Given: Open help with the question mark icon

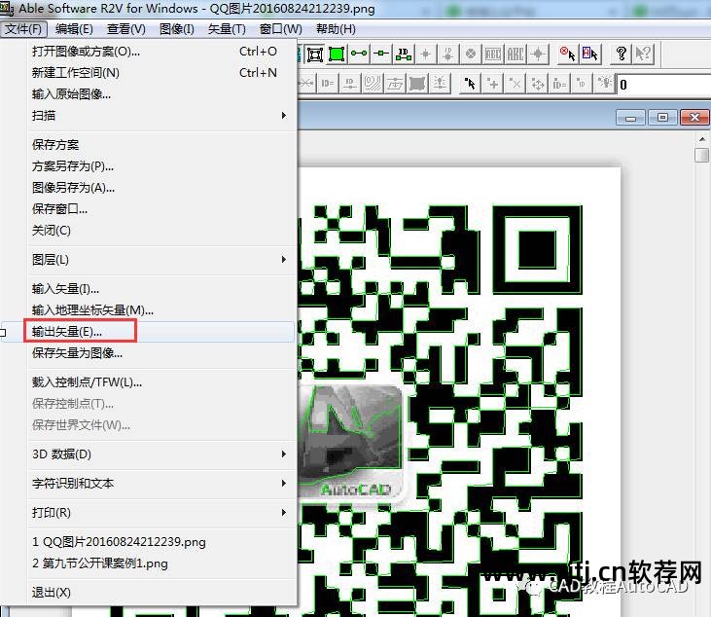Looking at the screenshot, I should click(x=621, y=54).
